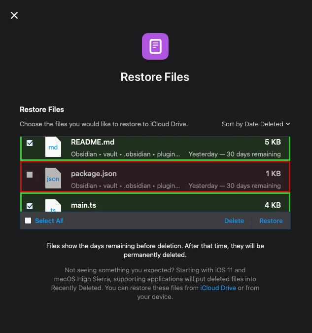Select the main.ts file name
312x333 pixels.
83,205
